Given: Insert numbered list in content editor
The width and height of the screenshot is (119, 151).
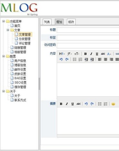Looking at the screenshot, I should click(80, 59).
